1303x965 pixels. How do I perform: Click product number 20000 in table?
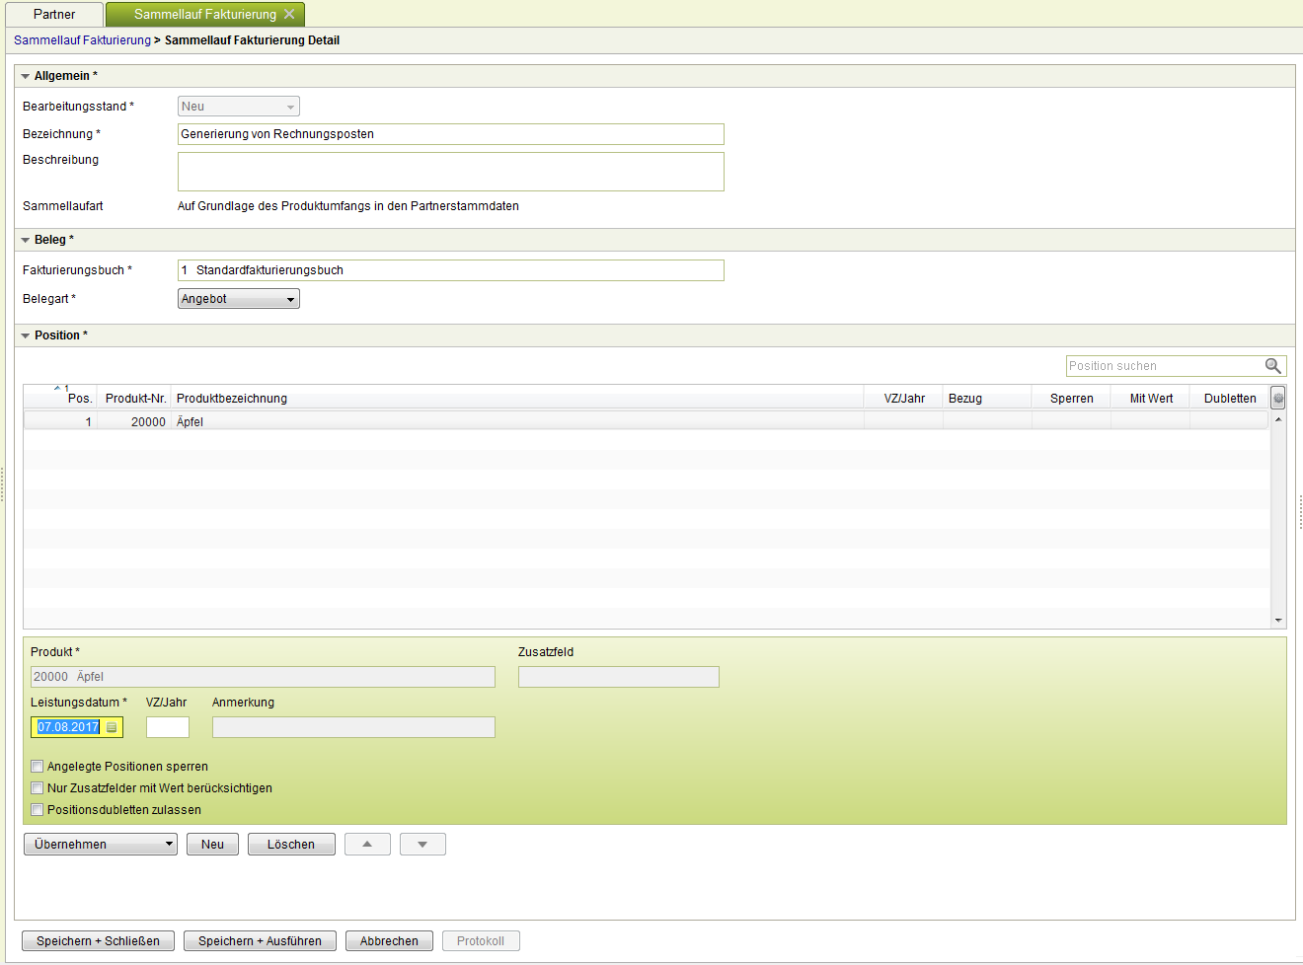(148, 422)
